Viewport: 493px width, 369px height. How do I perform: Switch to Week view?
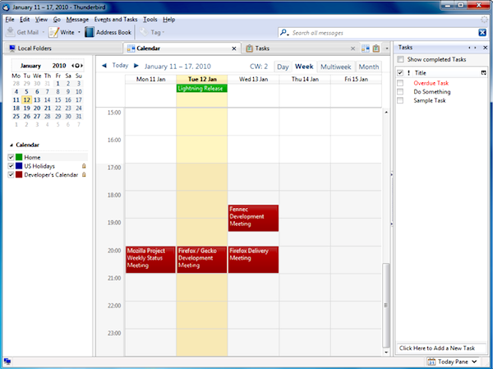[x=304, y=67]
